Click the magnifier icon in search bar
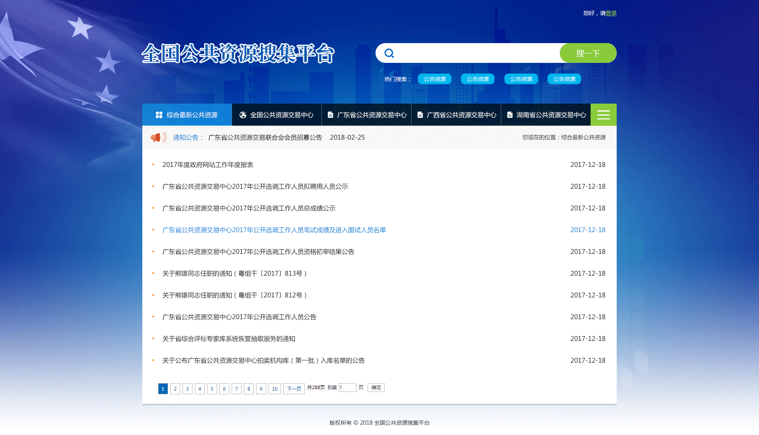Image resolution: width=759 pixels, height=435 pixels. click(x=389, y=53)
